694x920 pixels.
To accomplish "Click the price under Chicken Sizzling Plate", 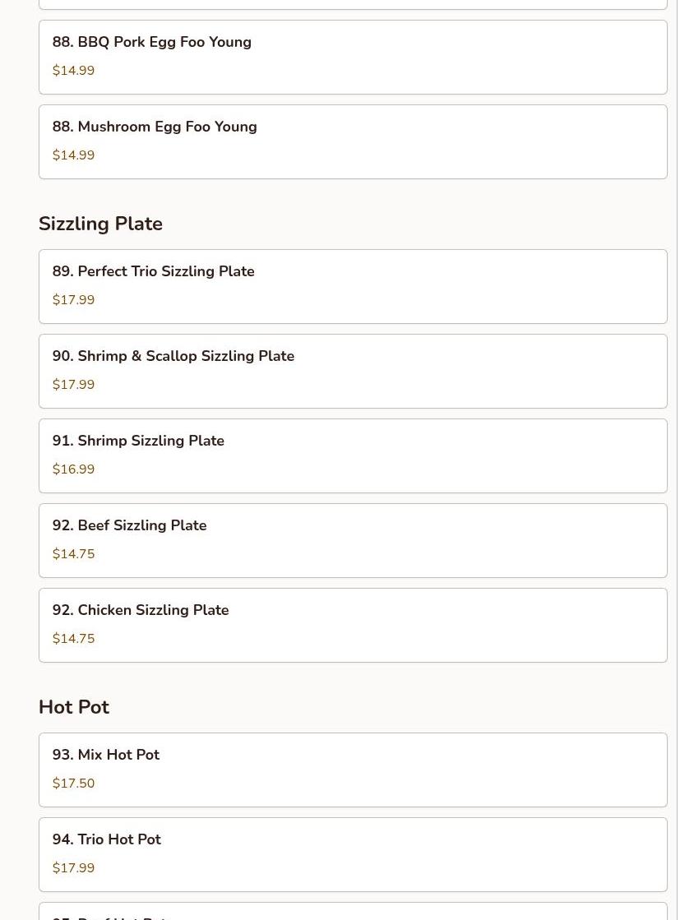I will pos(73,639).
